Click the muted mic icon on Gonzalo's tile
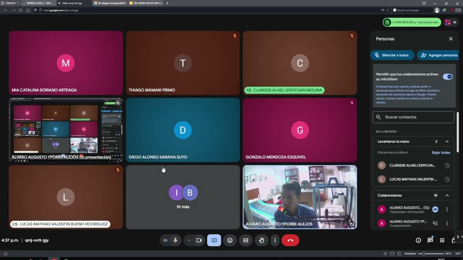 pos(352,103)
